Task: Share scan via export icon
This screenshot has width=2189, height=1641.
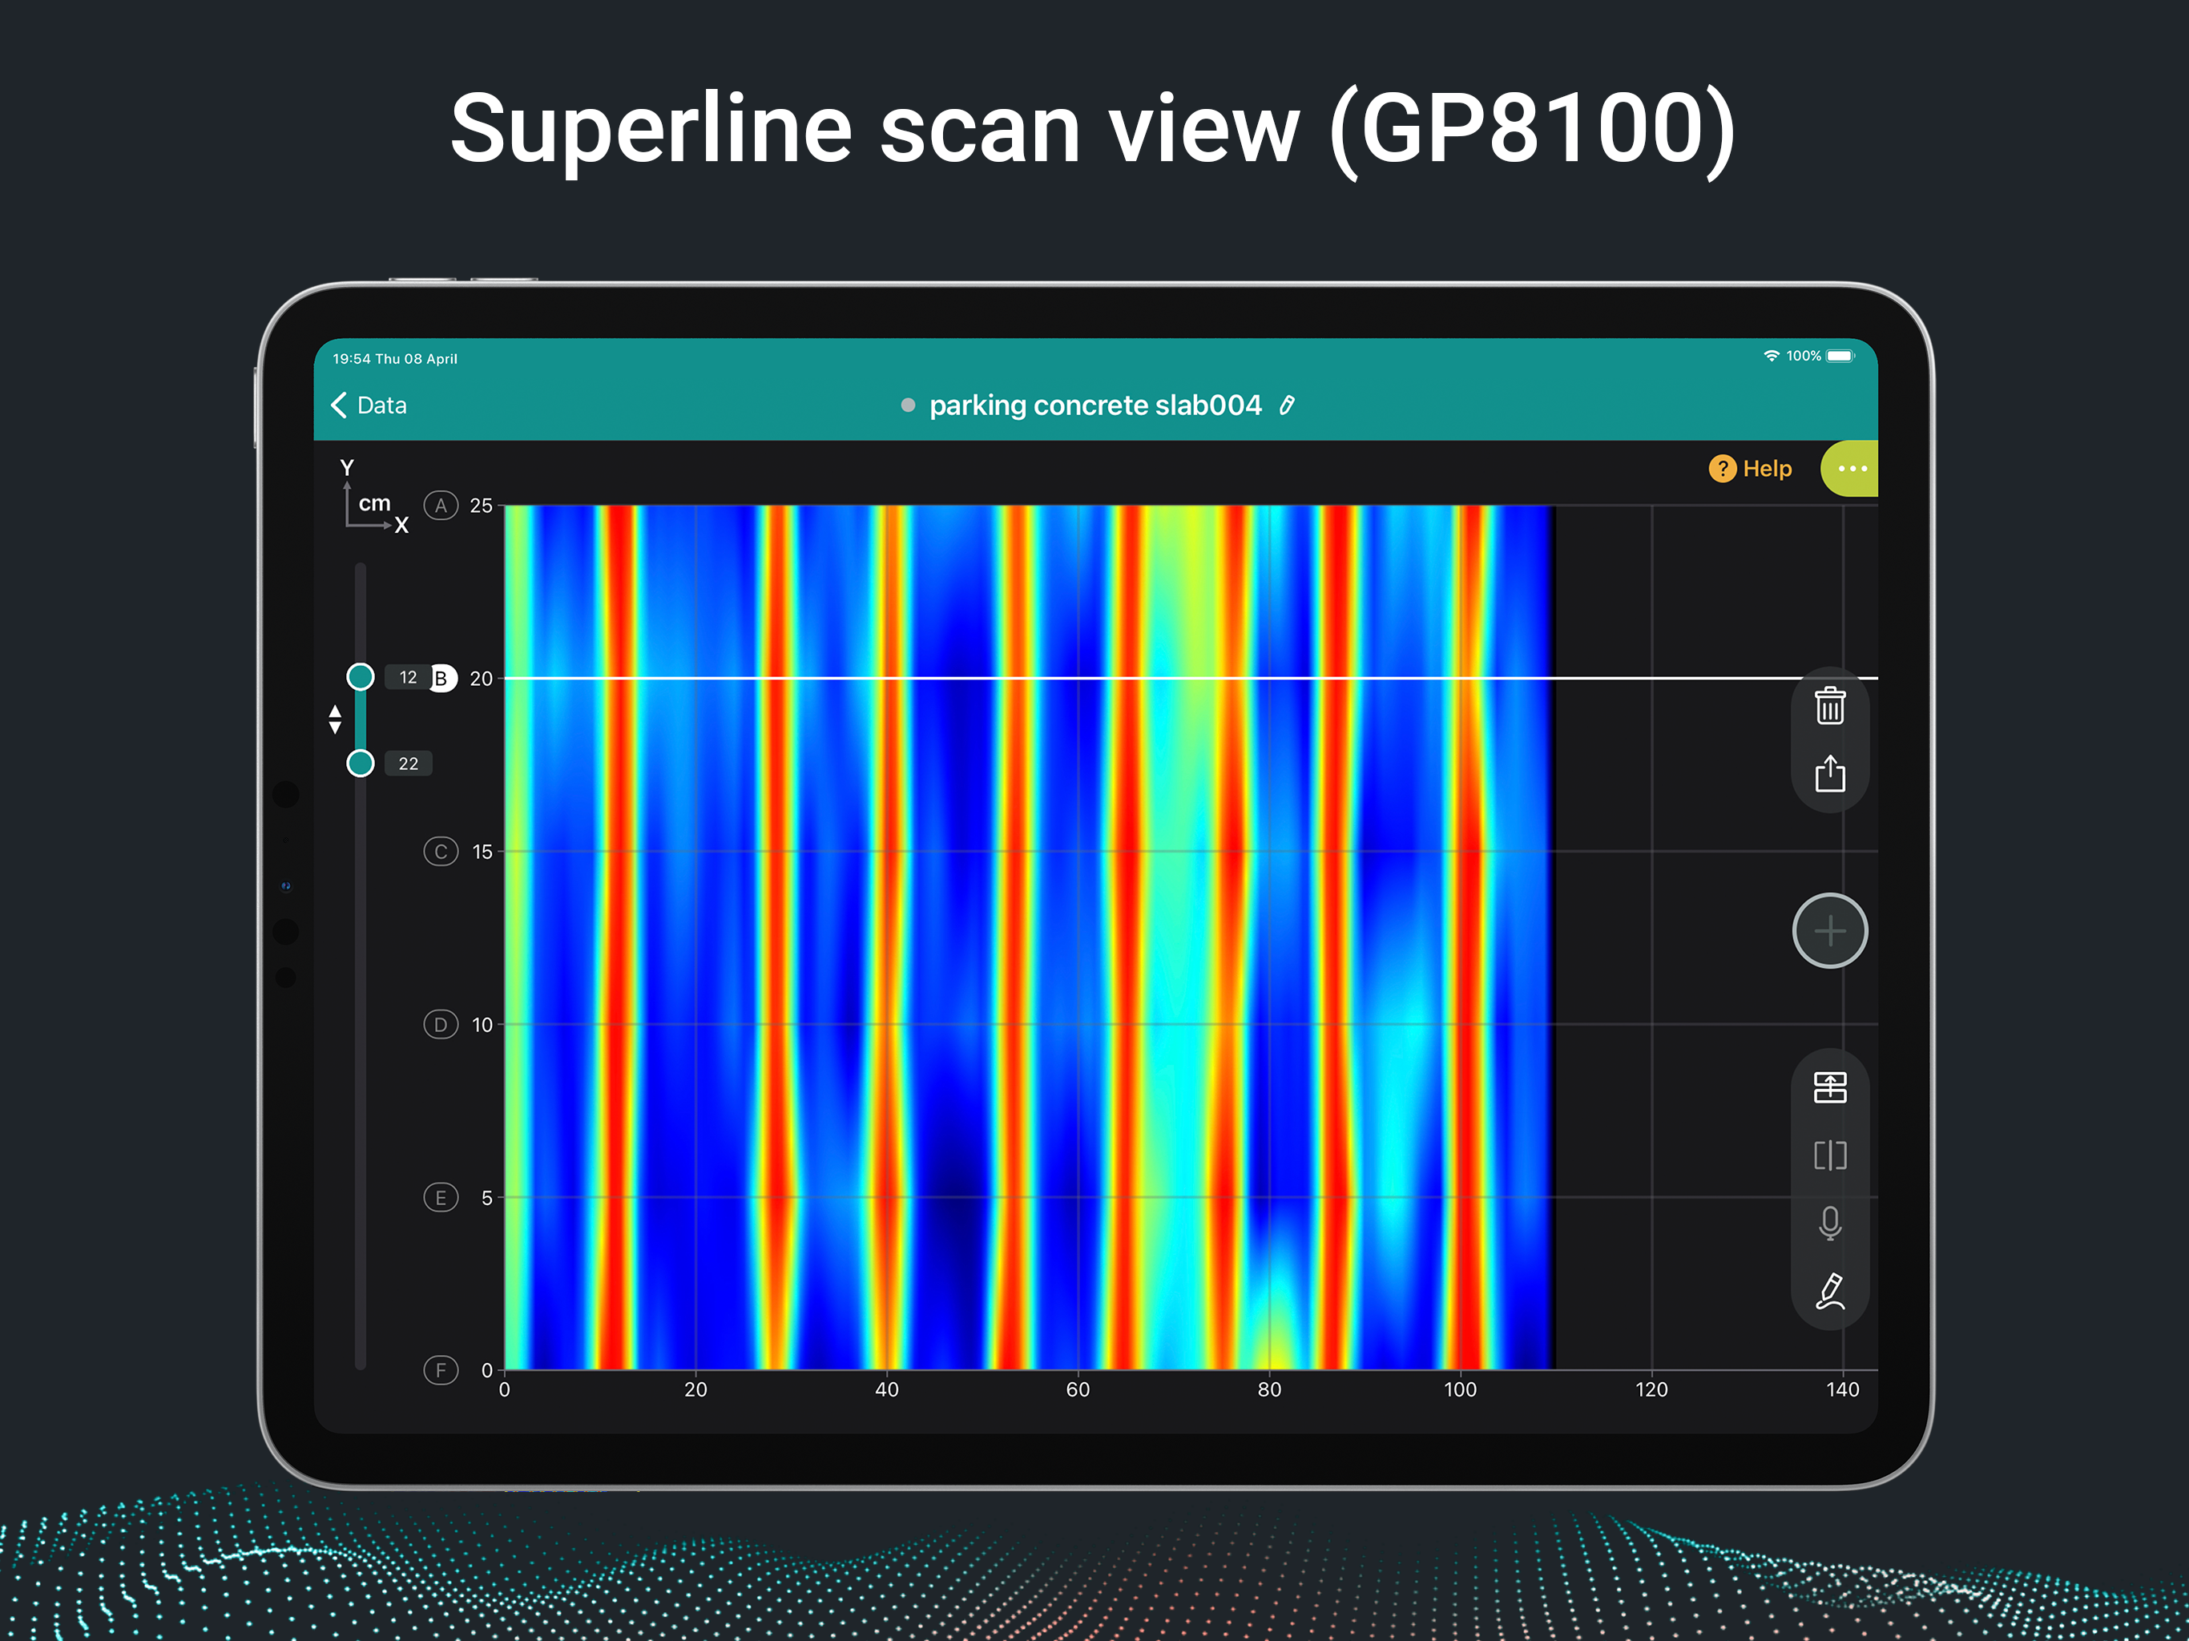Action: [1830, 773]
